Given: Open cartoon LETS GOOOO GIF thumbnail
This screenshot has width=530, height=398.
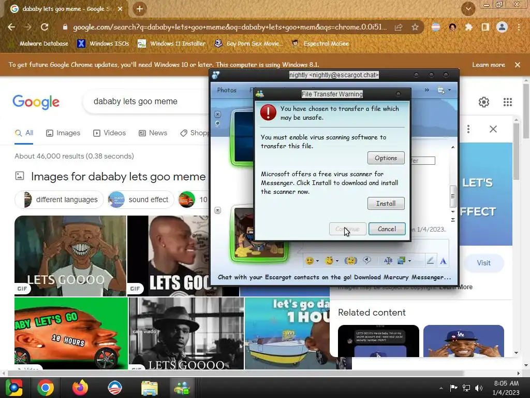Looking at the screenshot, I should [x=70, y=256].
